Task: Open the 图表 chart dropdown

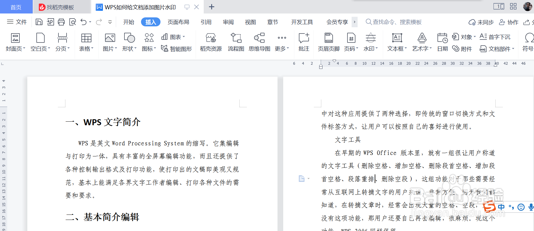Action: point(173,37)
